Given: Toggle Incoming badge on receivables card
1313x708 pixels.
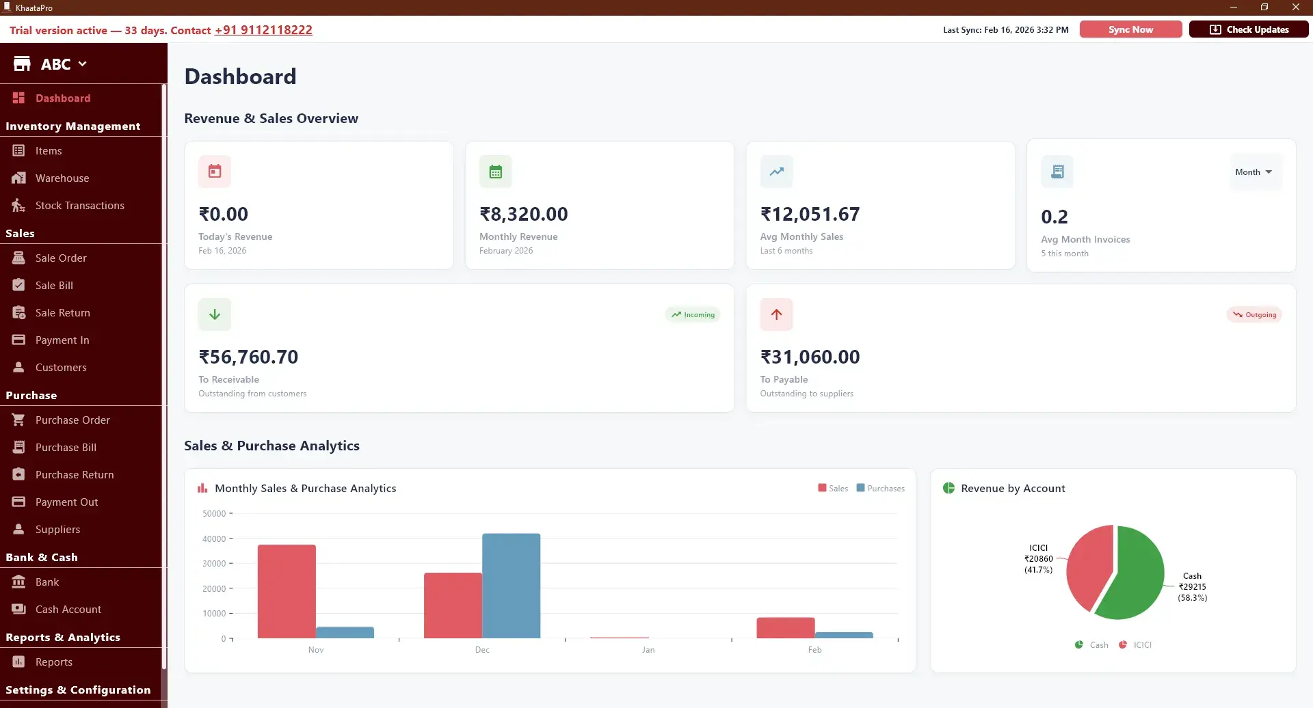Looking at the screenshot, I should click(x=692, y=314).
